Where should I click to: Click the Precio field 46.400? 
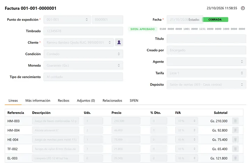pos(126,130)
